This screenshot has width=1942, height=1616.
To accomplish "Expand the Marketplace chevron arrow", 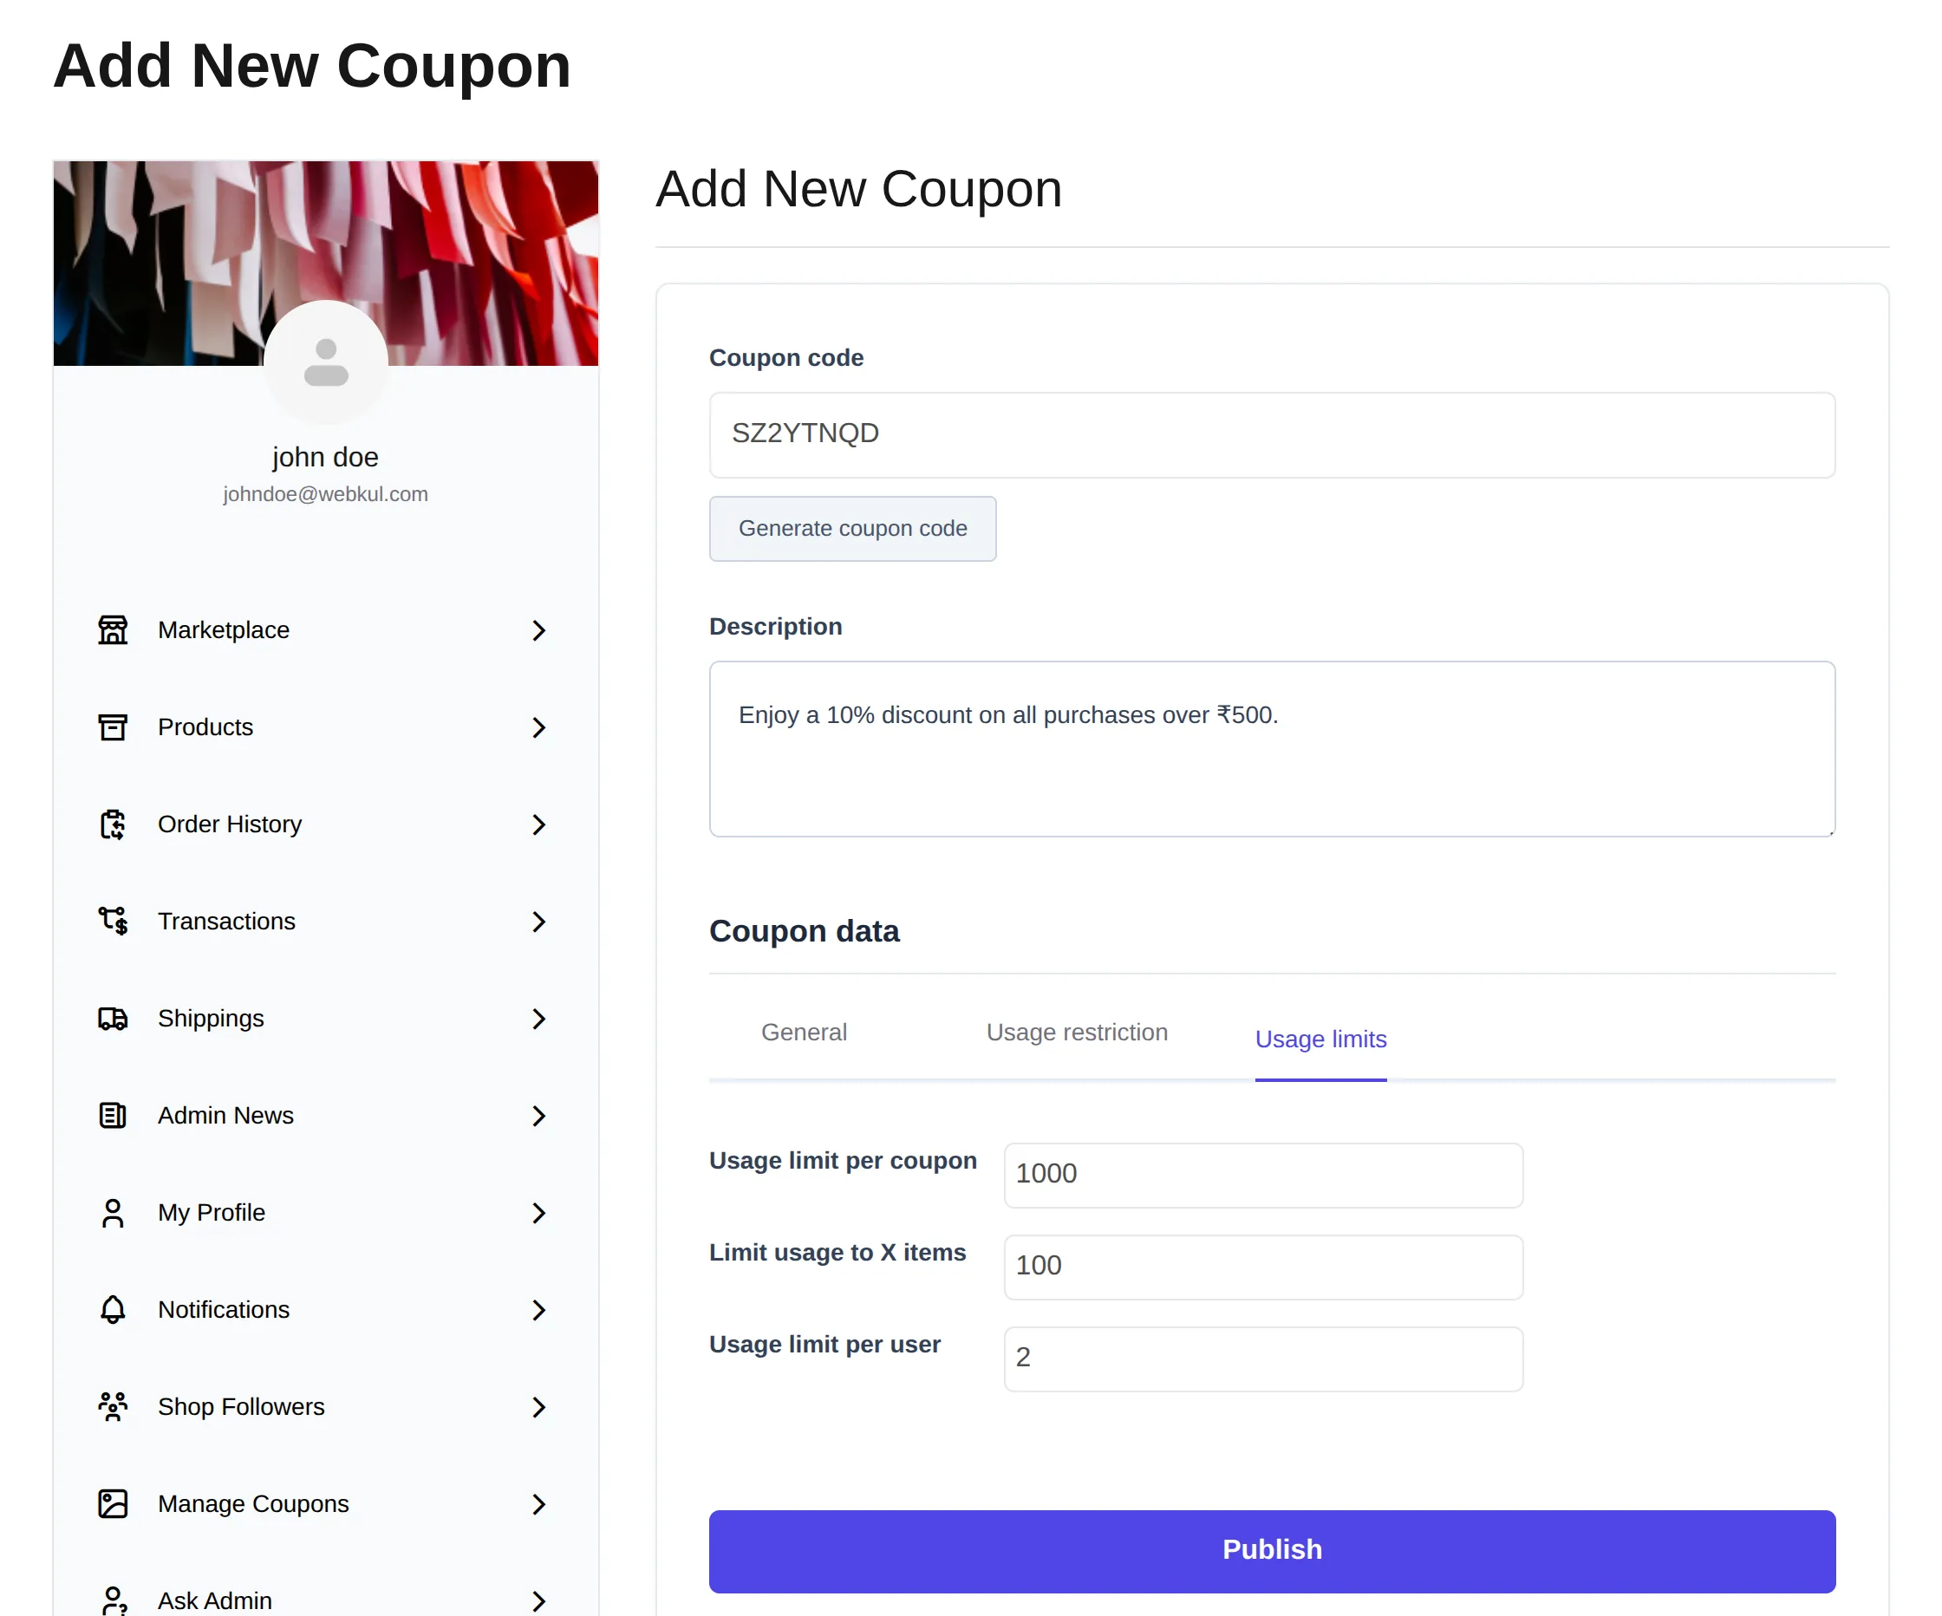I will coord(539,631).
